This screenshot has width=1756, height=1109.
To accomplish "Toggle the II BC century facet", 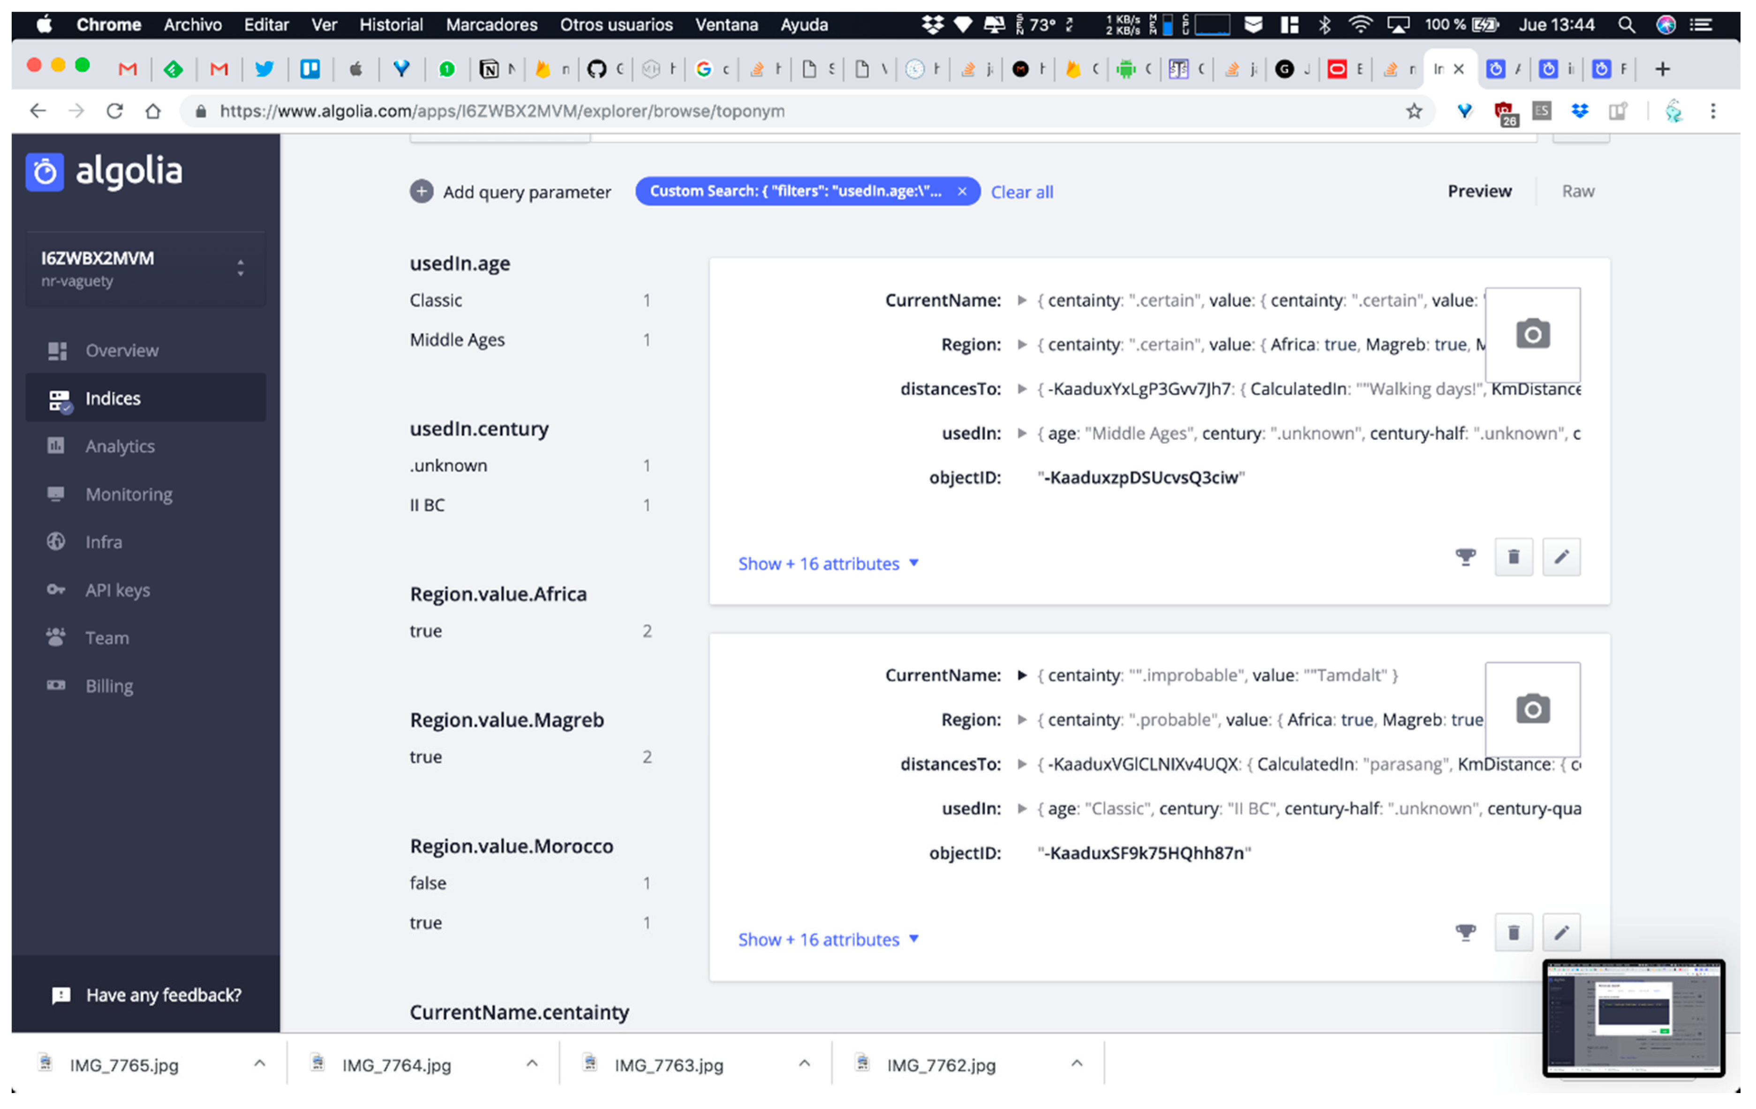I will point(427,505).
